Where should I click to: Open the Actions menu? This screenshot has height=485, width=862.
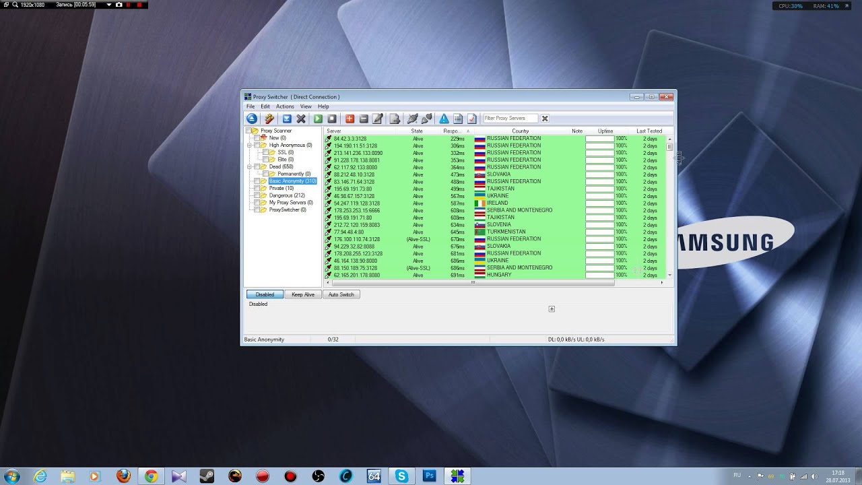click(x=285, y=106)
